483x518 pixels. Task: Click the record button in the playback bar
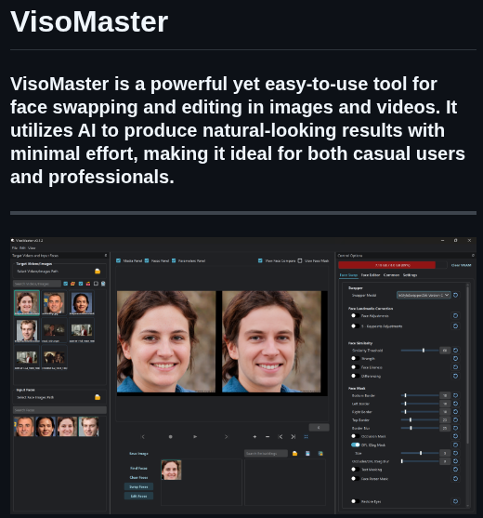pyautogui.click(x=171, y=437)
